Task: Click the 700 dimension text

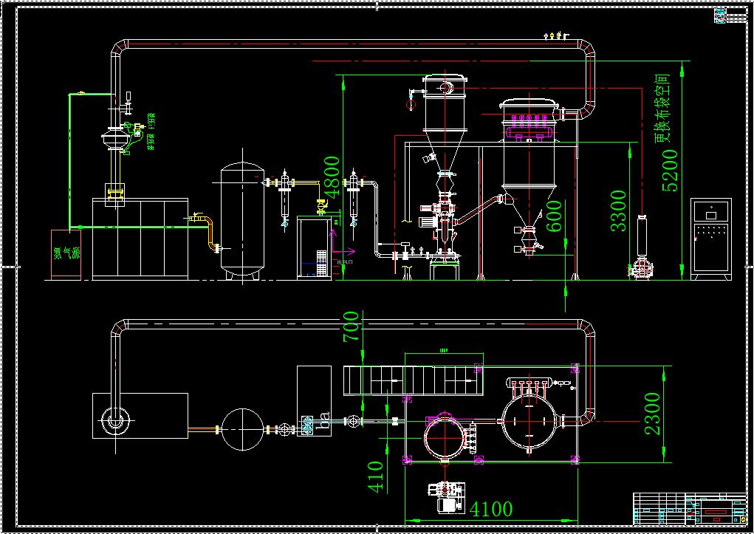Action: tap(352, 326)
